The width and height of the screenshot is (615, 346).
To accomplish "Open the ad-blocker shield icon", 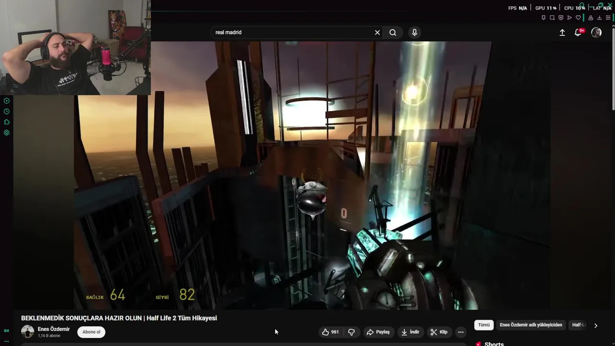I will click(561, 18).
